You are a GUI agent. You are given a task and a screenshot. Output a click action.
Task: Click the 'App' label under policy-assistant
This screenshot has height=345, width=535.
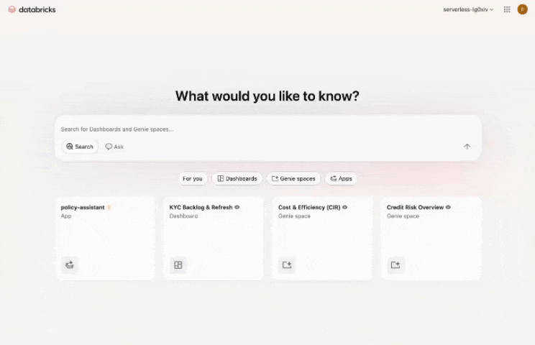click(66, 216)
